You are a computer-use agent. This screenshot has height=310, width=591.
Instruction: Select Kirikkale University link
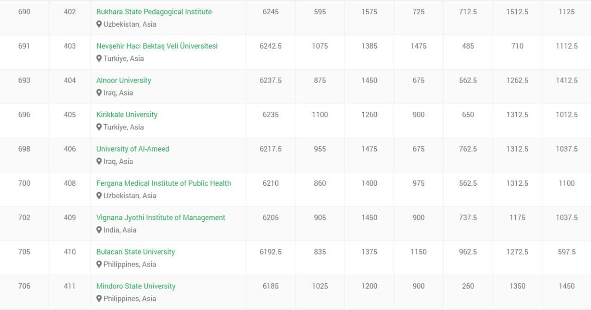tap(127, 115)
